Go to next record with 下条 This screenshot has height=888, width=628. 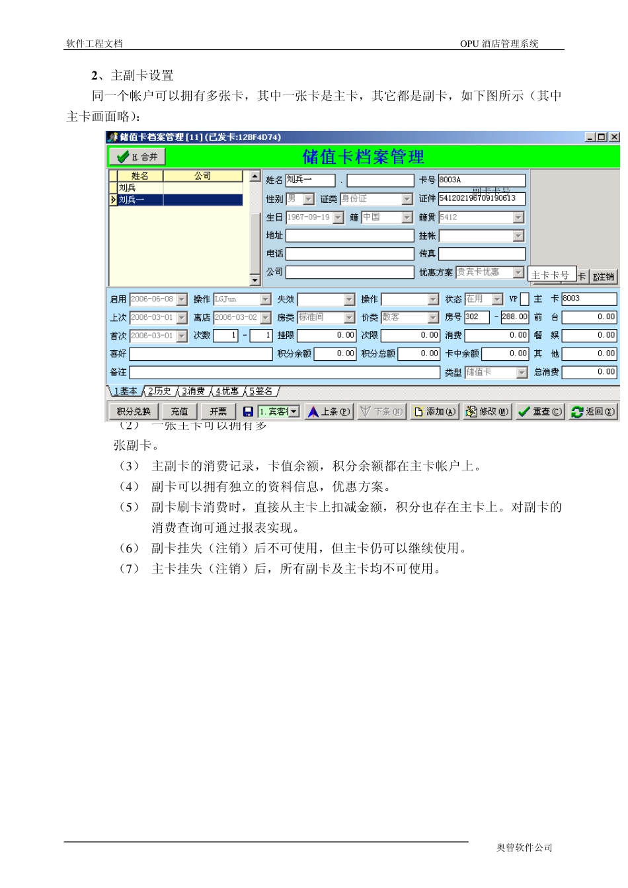[381, 412]
